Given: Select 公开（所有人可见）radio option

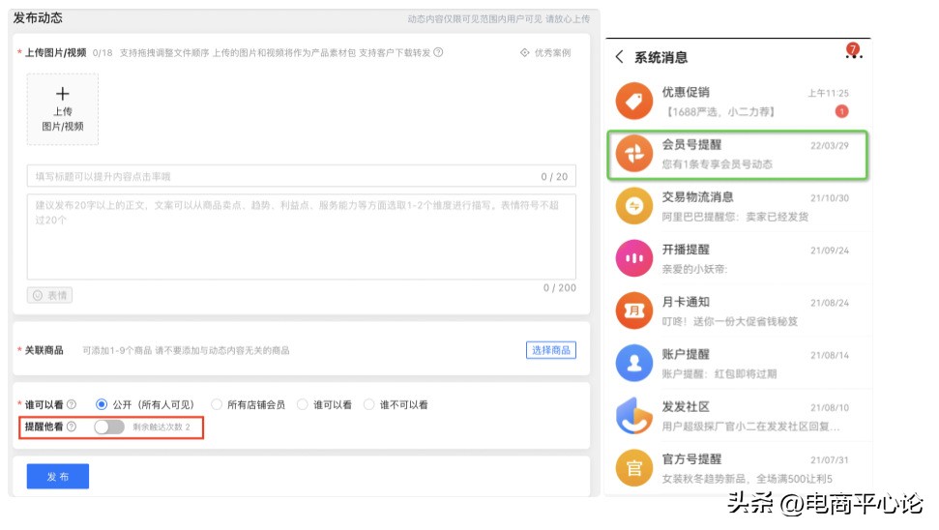Looking at the screenshot, I should pyautogui.click(x=102, y=405).
